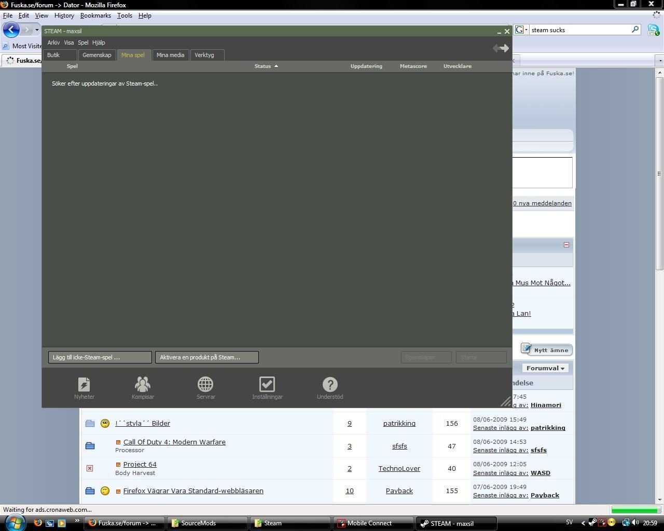Viewport: 664px width, 531px height.
Task: Click Lägg till icke-Steam-spel button
Action: (100, 357)
